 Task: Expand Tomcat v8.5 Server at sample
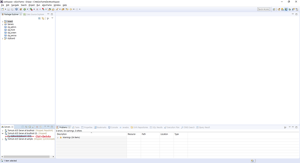pos(2,139)
